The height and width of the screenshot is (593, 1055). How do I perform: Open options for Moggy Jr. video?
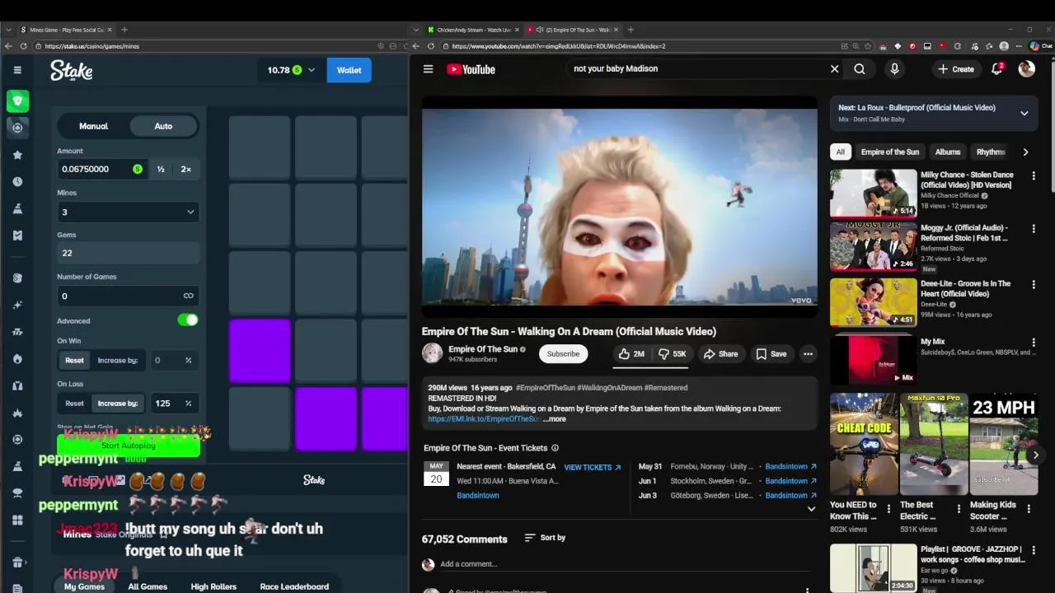[1033, 228]
